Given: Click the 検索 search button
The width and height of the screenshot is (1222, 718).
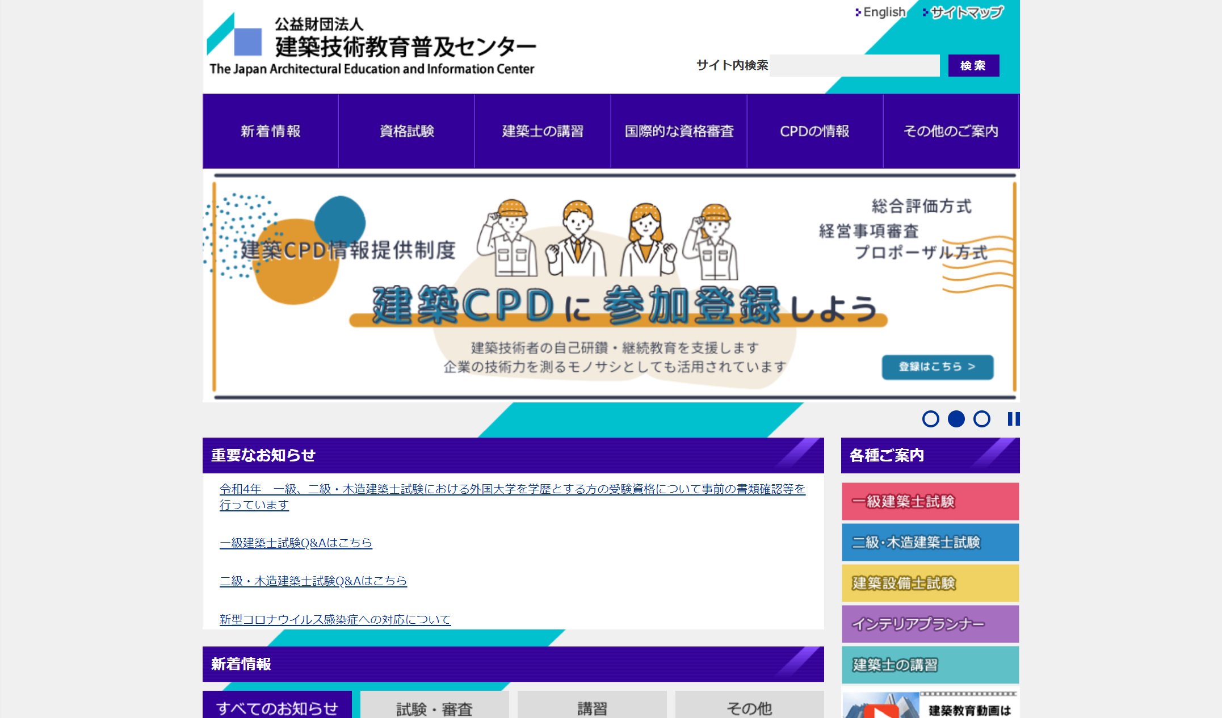Looking at the screenshot, I should [973, 65].
